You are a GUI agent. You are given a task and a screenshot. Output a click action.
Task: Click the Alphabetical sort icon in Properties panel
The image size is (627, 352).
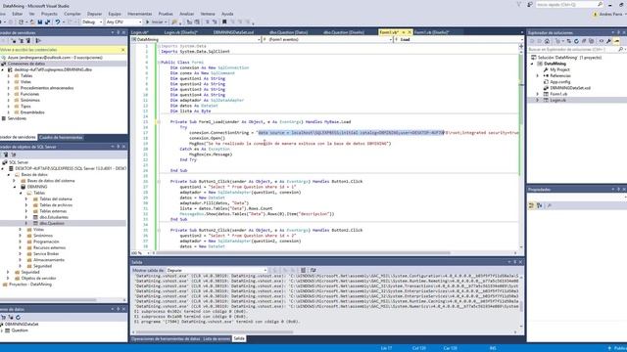(540, 205)
